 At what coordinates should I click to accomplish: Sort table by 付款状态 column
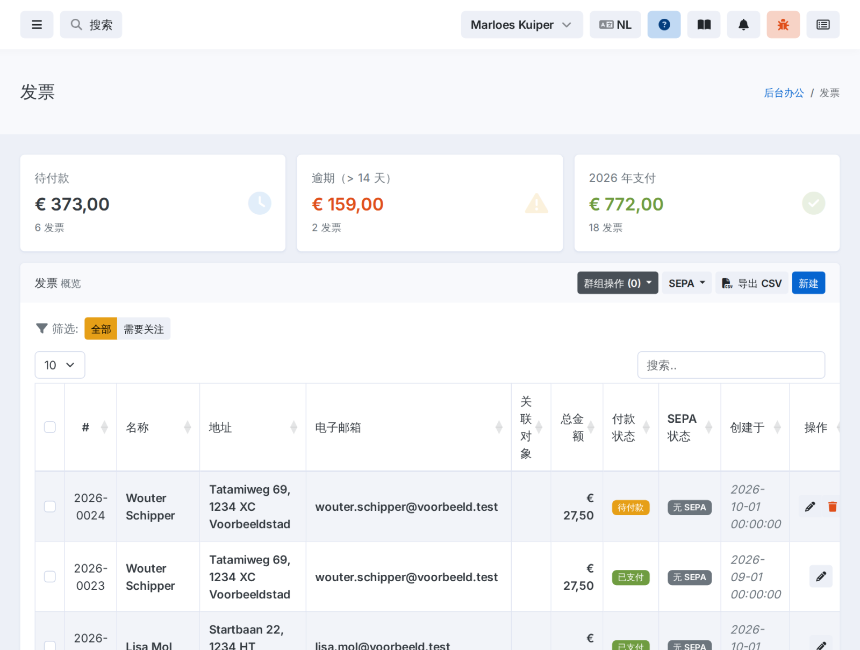click(x=646, y=427)
